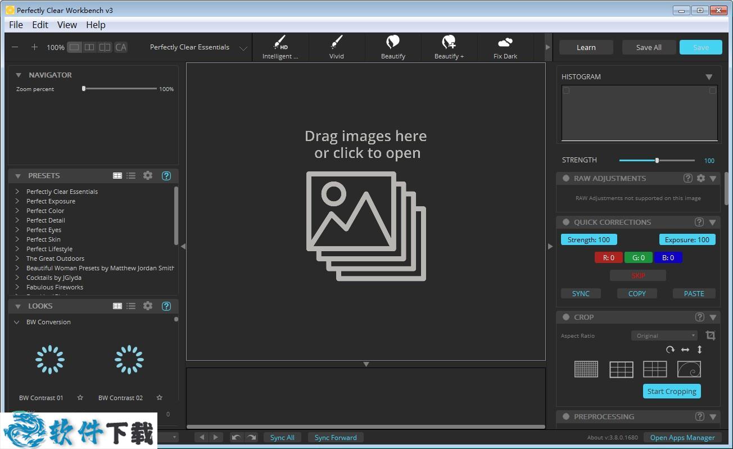Click the Save All button
733x449 pixels.
[x=649, y=47]
